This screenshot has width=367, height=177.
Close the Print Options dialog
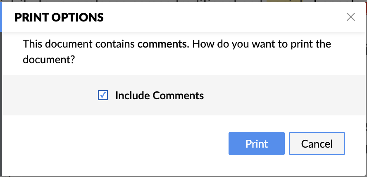pos(351,17)
